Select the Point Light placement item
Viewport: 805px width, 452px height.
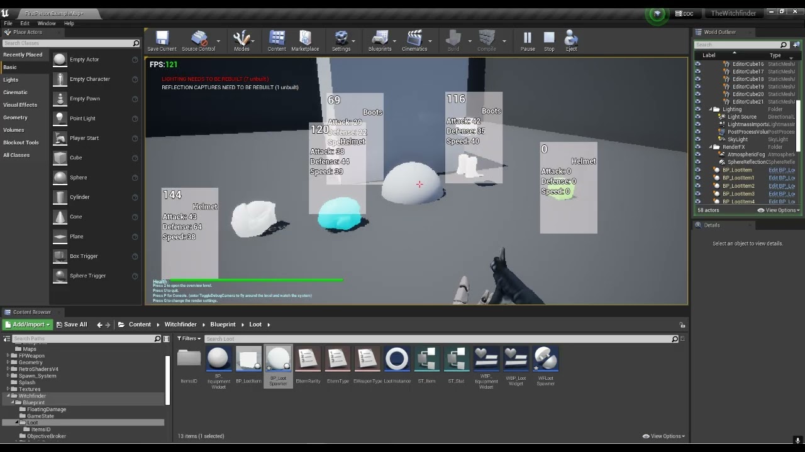[x=96, y=118]
